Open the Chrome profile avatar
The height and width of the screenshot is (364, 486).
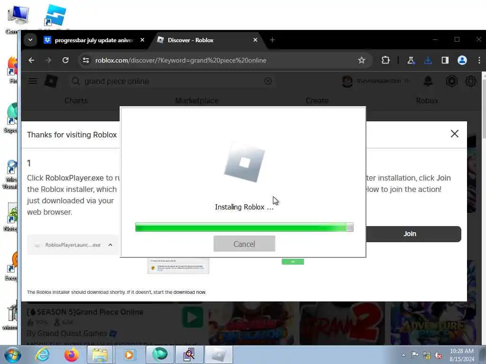pyautogui.click(x=462, y=60)
